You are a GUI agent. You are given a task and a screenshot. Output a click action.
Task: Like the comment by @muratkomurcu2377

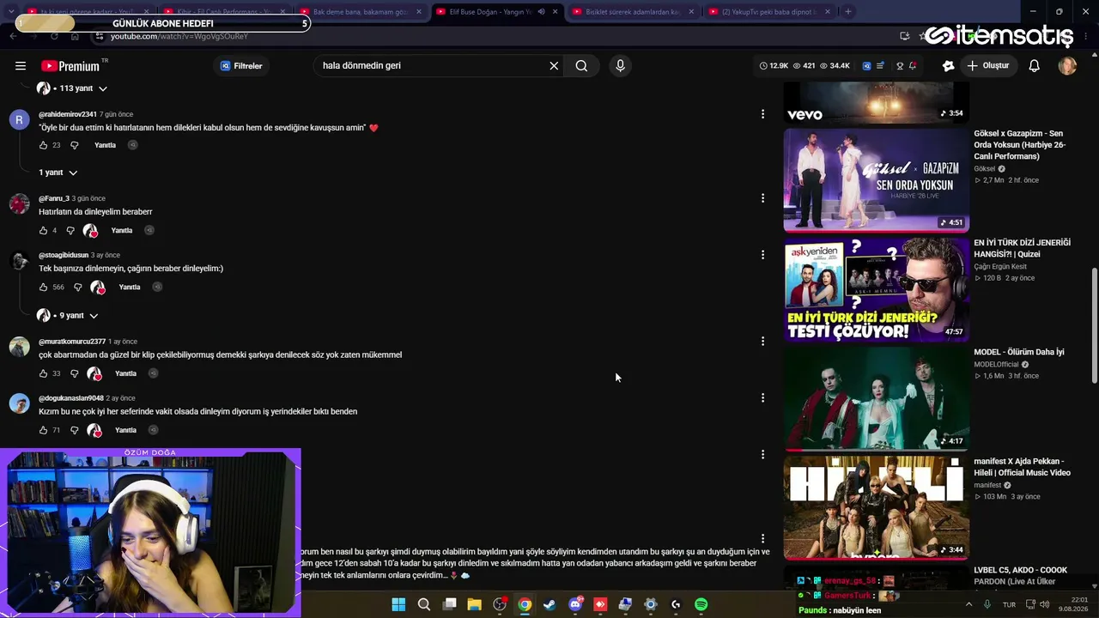click(43, 373)
